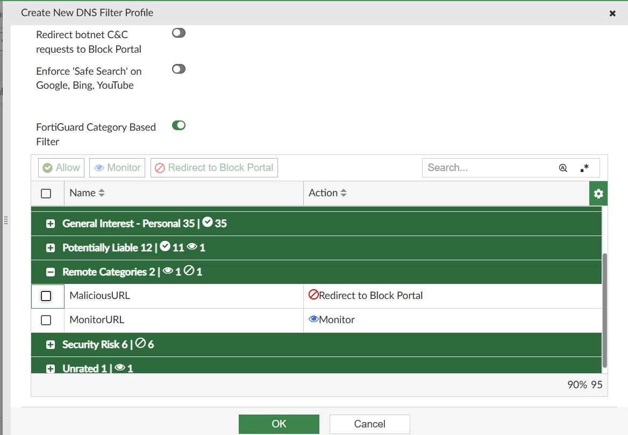Select the MaliciousURL name cell
The image size is (628, 435).
(x=184, y=296)
